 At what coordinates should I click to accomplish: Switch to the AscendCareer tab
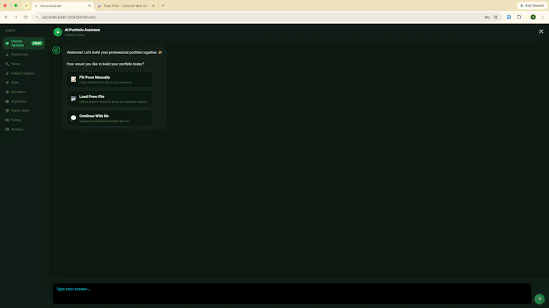pos(62,6)
